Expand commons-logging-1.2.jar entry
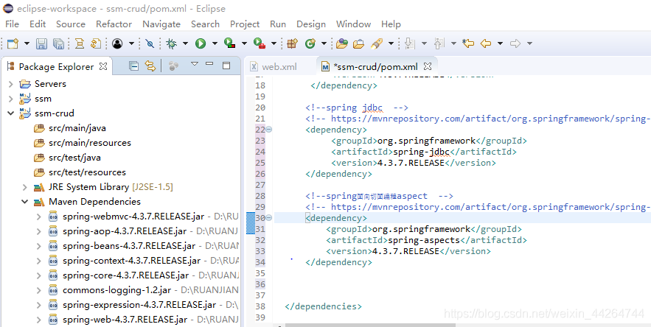The width and height of the screenshot is (651, 327). [x=39, y=290]
